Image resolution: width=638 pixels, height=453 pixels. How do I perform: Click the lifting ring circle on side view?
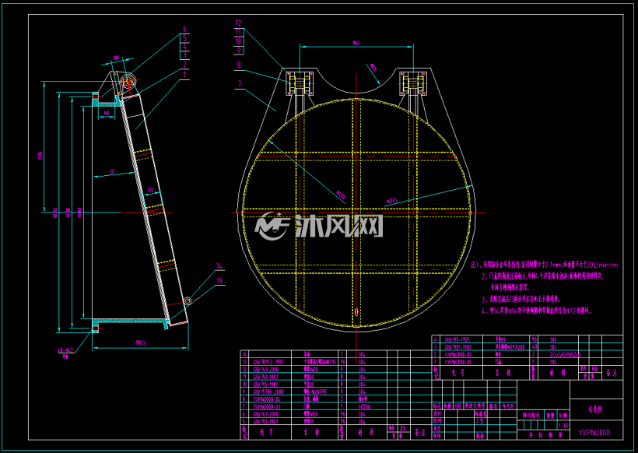pos(188,300)
